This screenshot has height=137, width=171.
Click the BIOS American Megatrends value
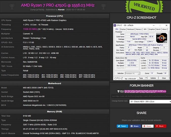(45, 105)
